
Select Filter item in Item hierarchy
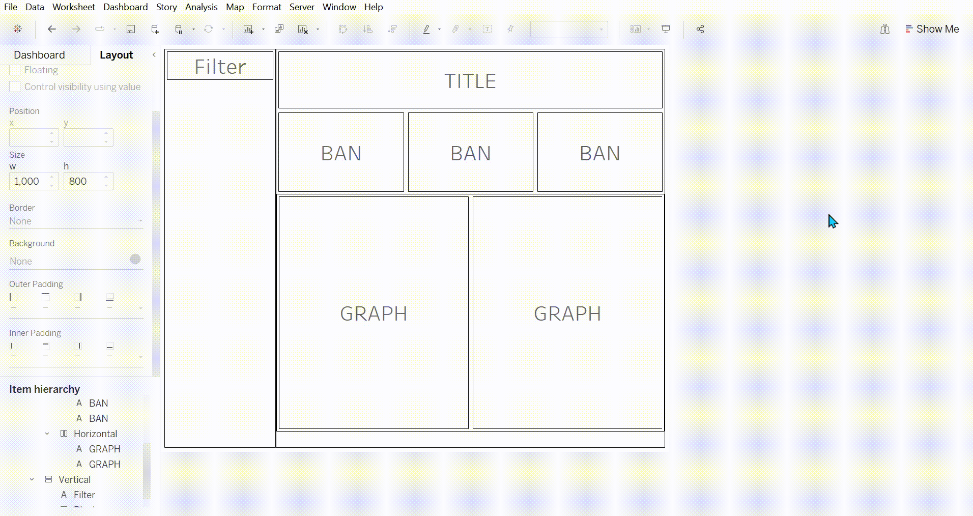(x=84, y=495)
